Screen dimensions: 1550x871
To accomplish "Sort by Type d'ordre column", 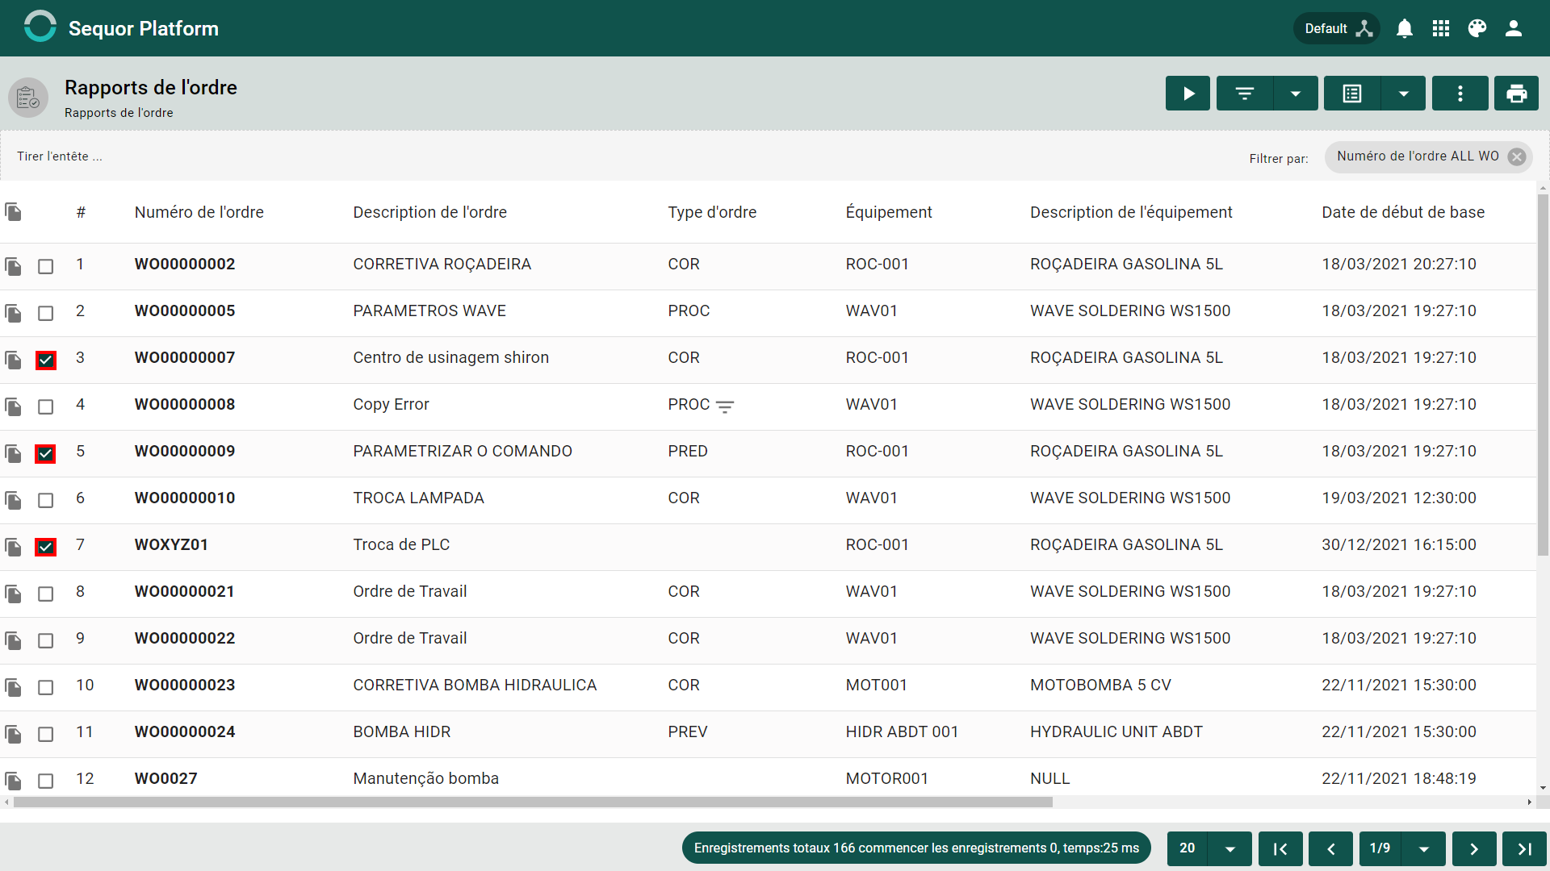I will coord(712,212).
